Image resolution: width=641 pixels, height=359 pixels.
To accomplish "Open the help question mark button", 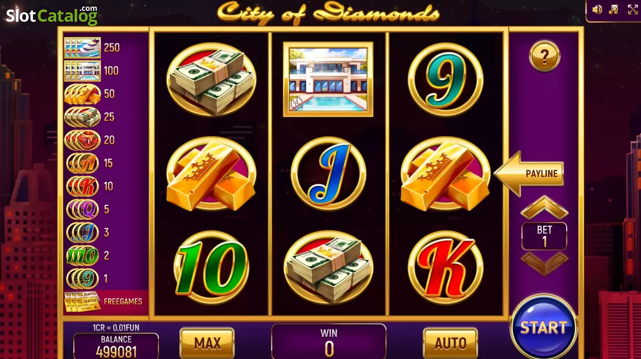I will (545, 56).
